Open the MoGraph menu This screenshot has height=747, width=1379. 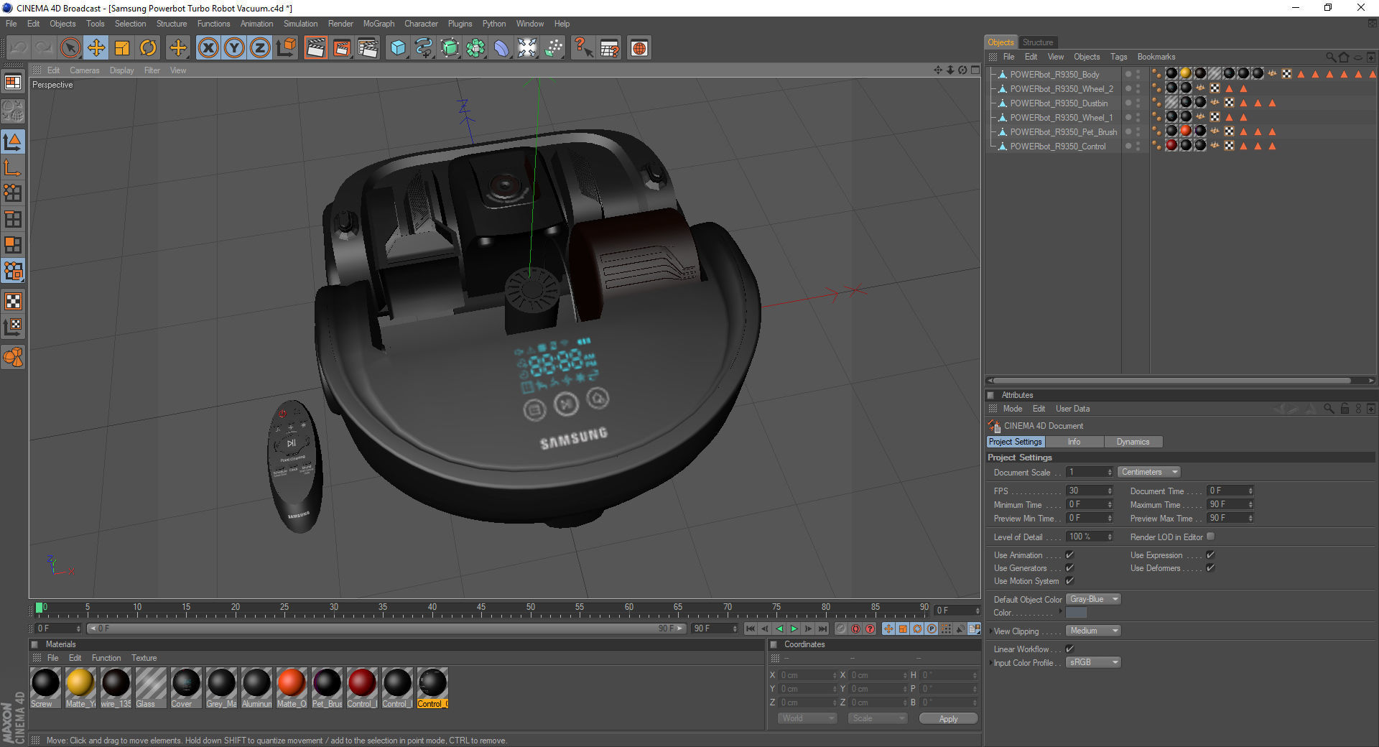379,24
